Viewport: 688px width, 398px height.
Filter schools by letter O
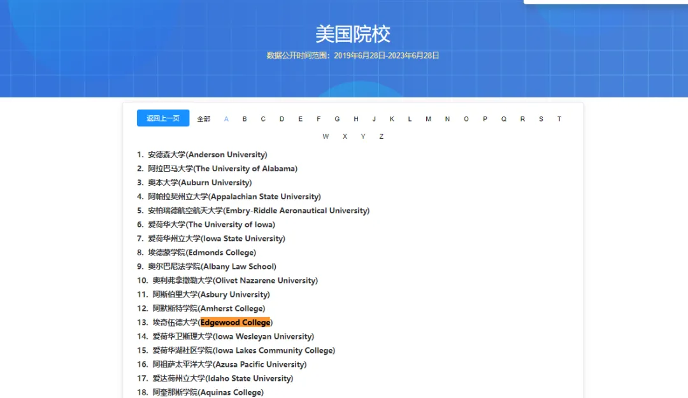[466, 119]
